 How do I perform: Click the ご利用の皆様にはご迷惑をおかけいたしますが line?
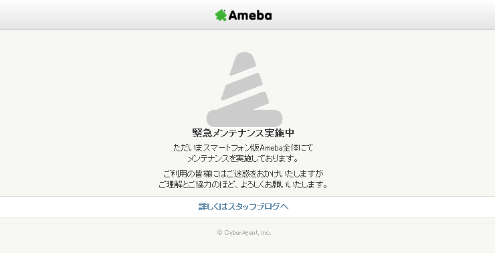pos(243,174)
